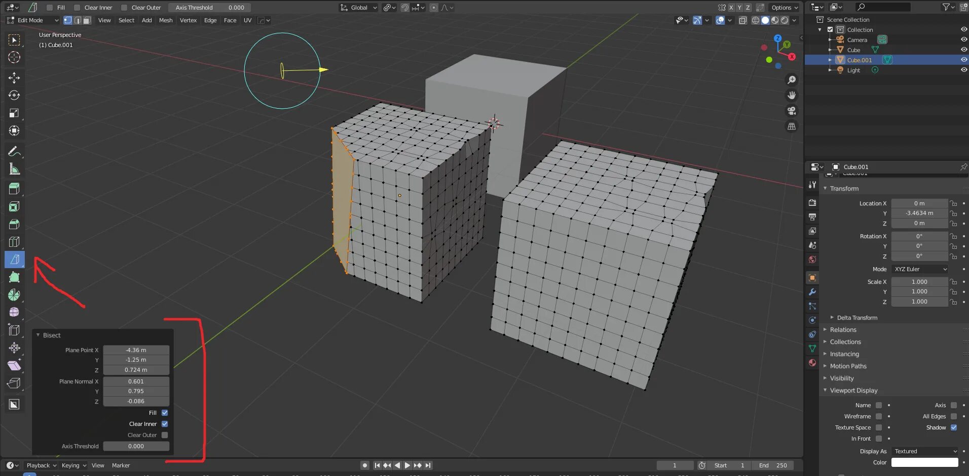Expand the Delta Transform panel

point(856,318)
